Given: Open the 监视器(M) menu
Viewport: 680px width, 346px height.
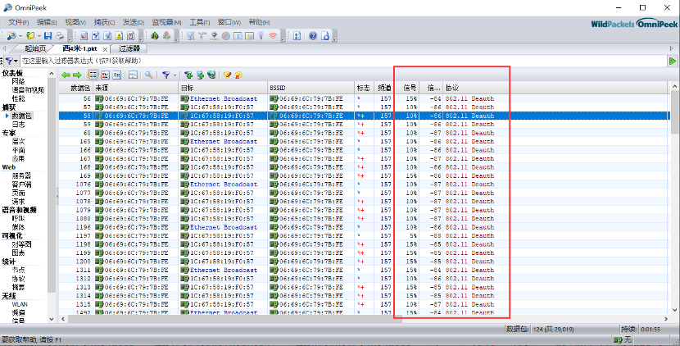Looking at the screenshot, I should tap(166, 23).
